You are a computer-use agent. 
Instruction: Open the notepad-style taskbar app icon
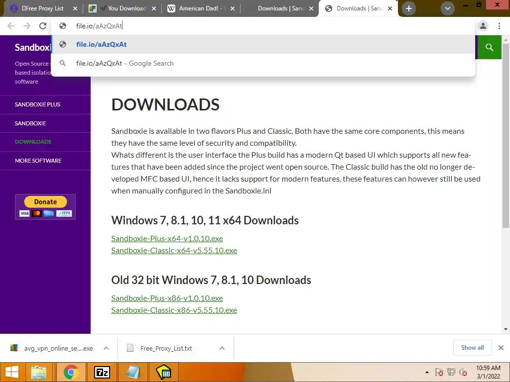[x=132, y=372]
